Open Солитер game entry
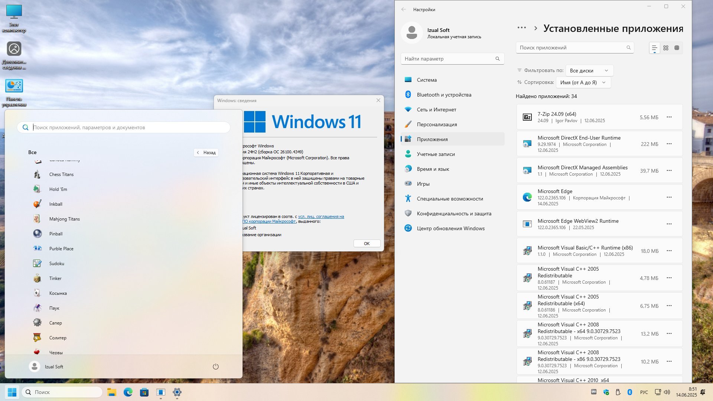Screen dimensions: 713x401 click(x=58, y=338)
